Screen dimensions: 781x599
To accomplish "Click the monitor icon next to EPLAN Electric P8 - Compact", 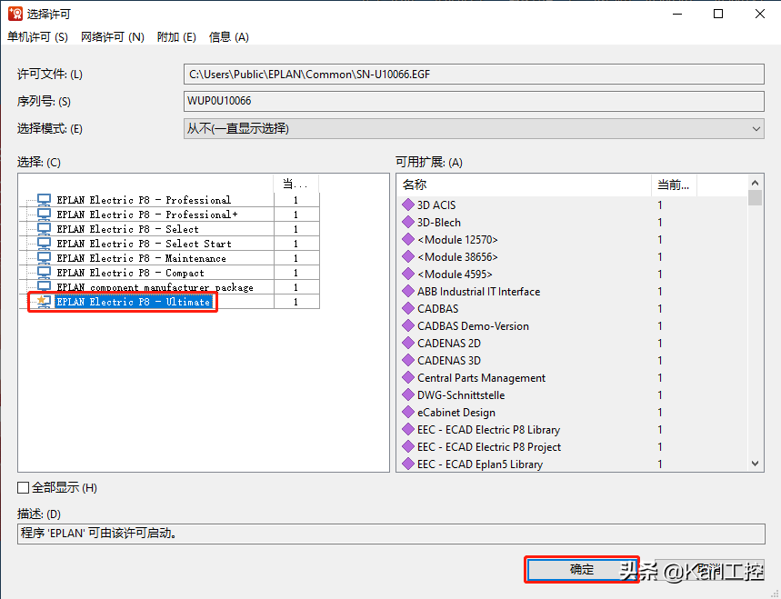I will (x=44, y=273).
